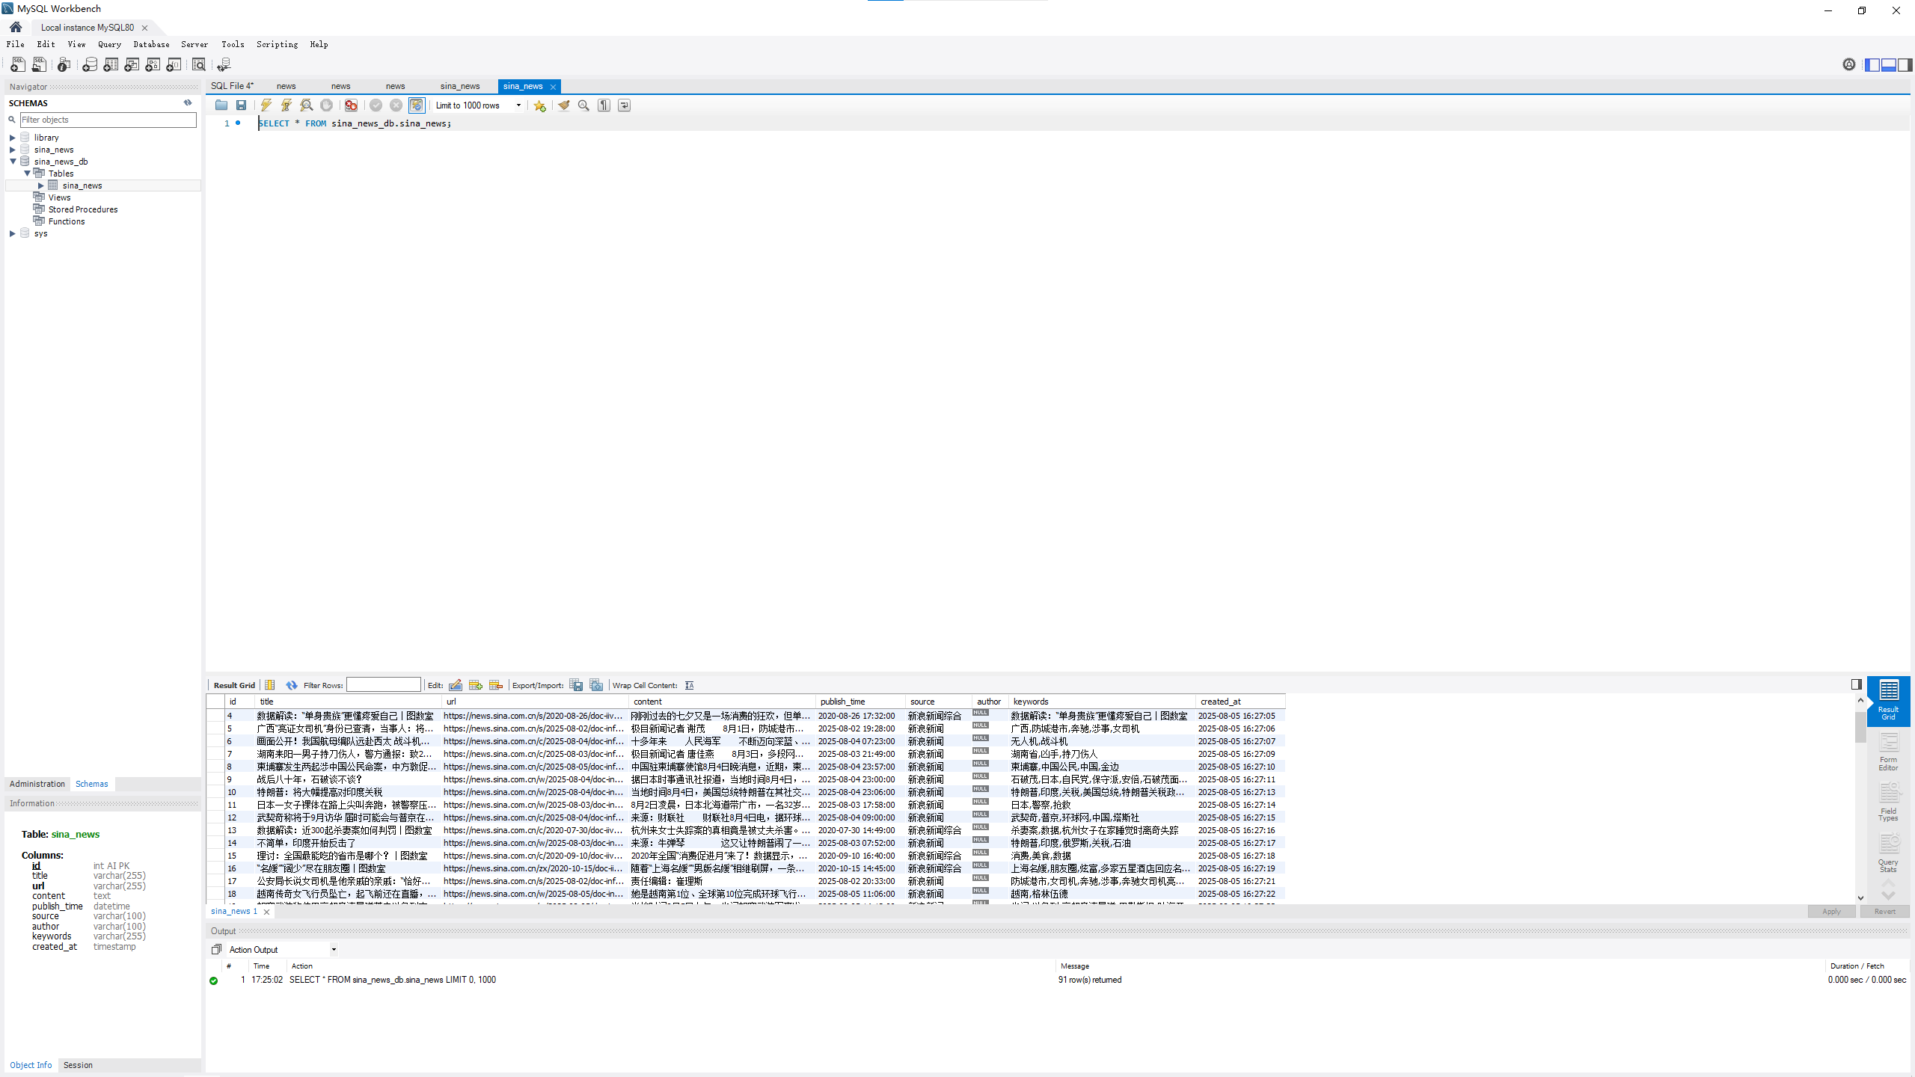Screen dimensions: 1915x1077
Task: Stop the query being executed
Action: pos(326,105)
